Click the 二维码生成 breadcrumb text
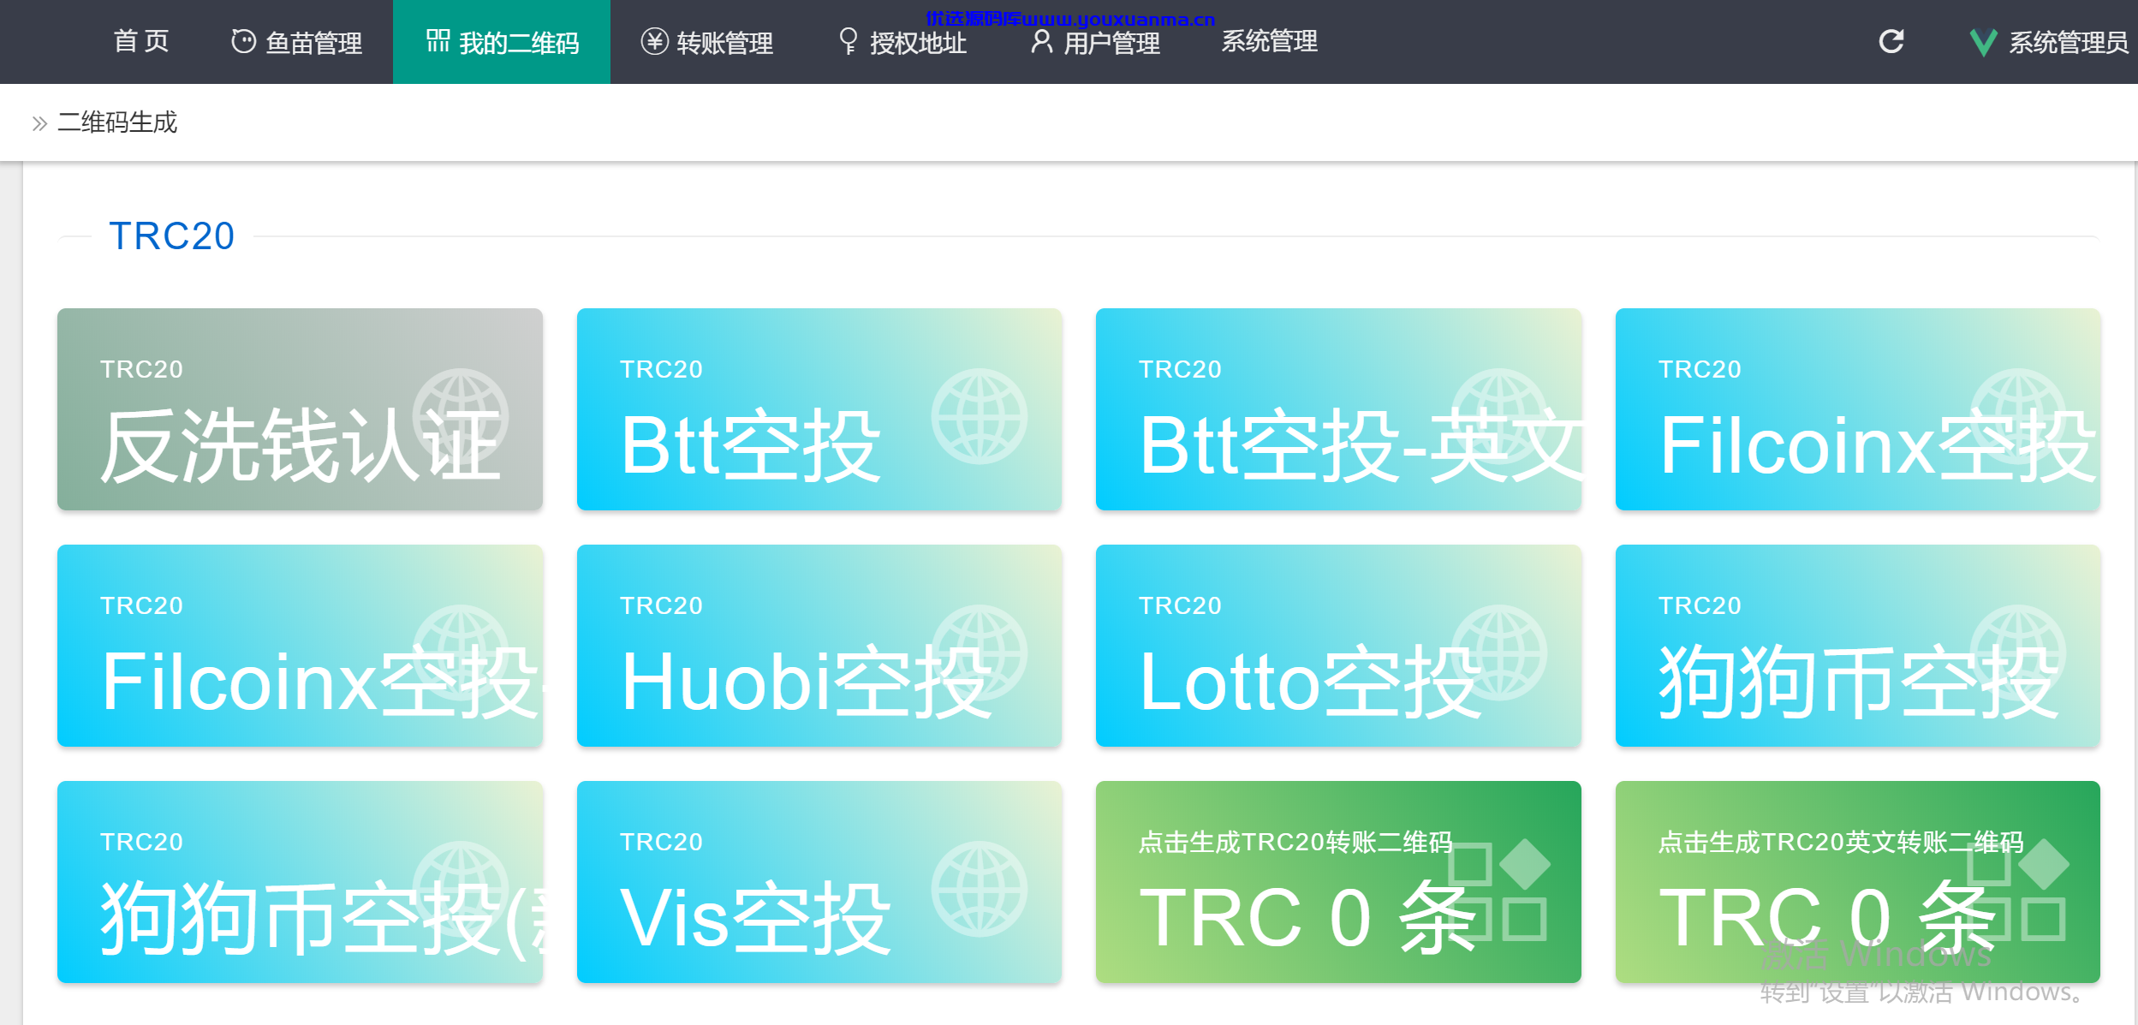 pos(117,122)
